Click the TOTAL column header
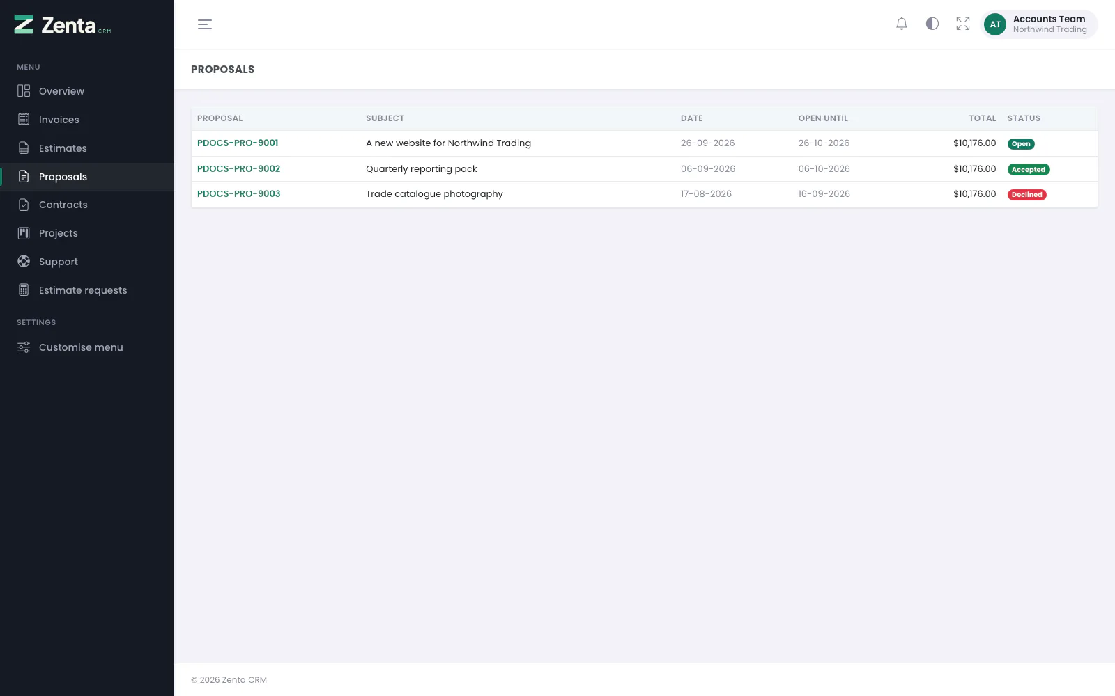This screenshot has height=696, width=1115. (982, 118)
